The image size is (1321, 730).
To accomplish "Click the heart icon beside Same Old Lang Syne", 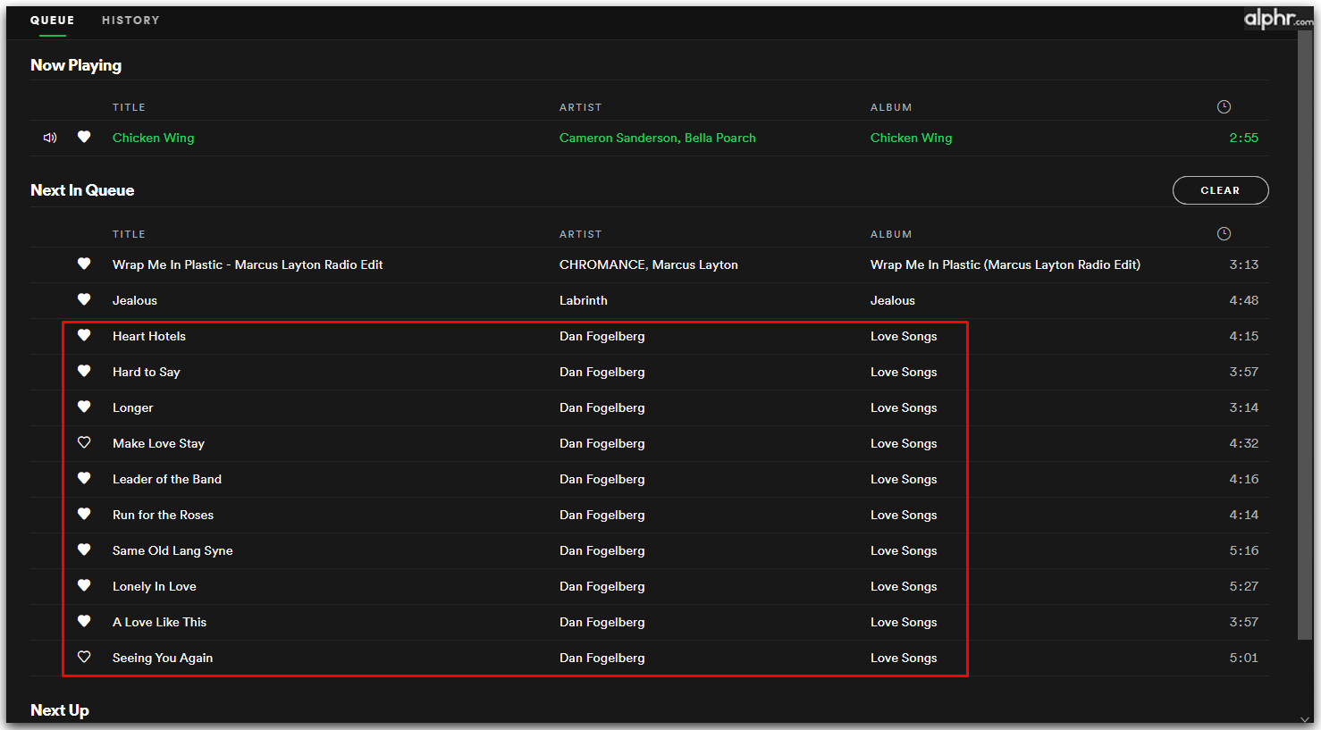I will coord(84,550).
